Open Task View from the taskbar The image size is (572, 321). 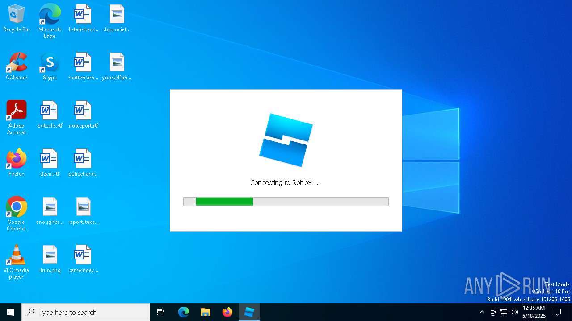pyautogui.click(x=161, y=312)
